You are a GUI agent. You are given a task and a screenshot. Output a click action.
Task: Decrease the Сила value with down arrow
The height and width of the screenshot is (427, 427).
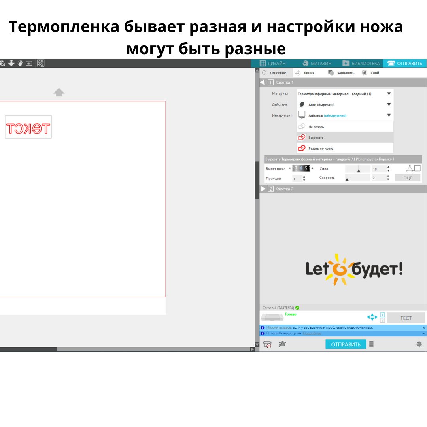click(x=388, y=171)
